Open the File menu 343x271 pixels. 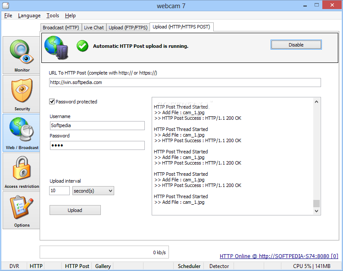[x=8, y=16]
